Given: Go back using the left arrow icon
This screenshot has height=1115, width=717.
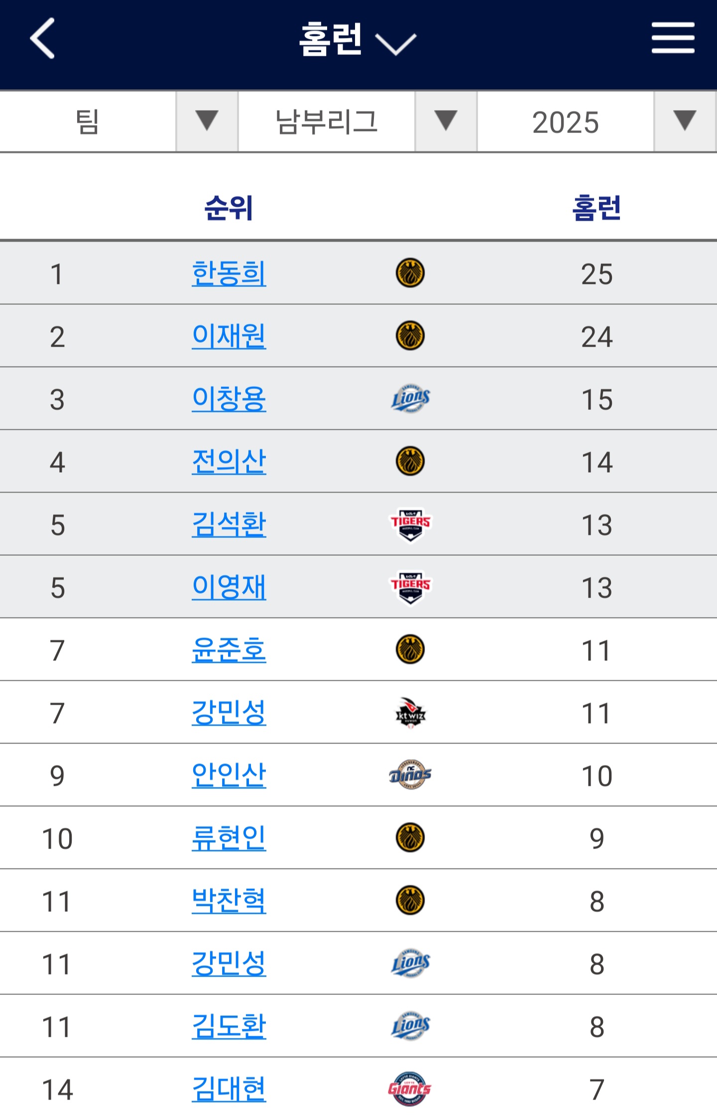Looking at the screenshot, I should [x=42, y=38].
